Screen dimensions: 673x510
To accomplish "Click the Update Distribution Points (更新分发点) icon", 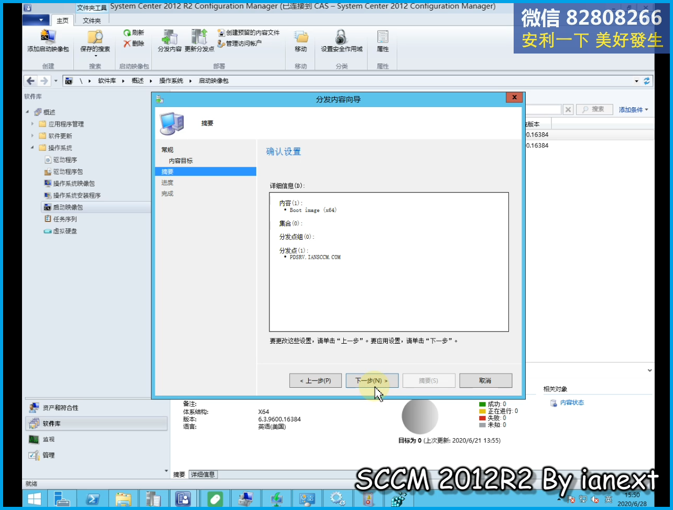I will click(x=199, y=41).
